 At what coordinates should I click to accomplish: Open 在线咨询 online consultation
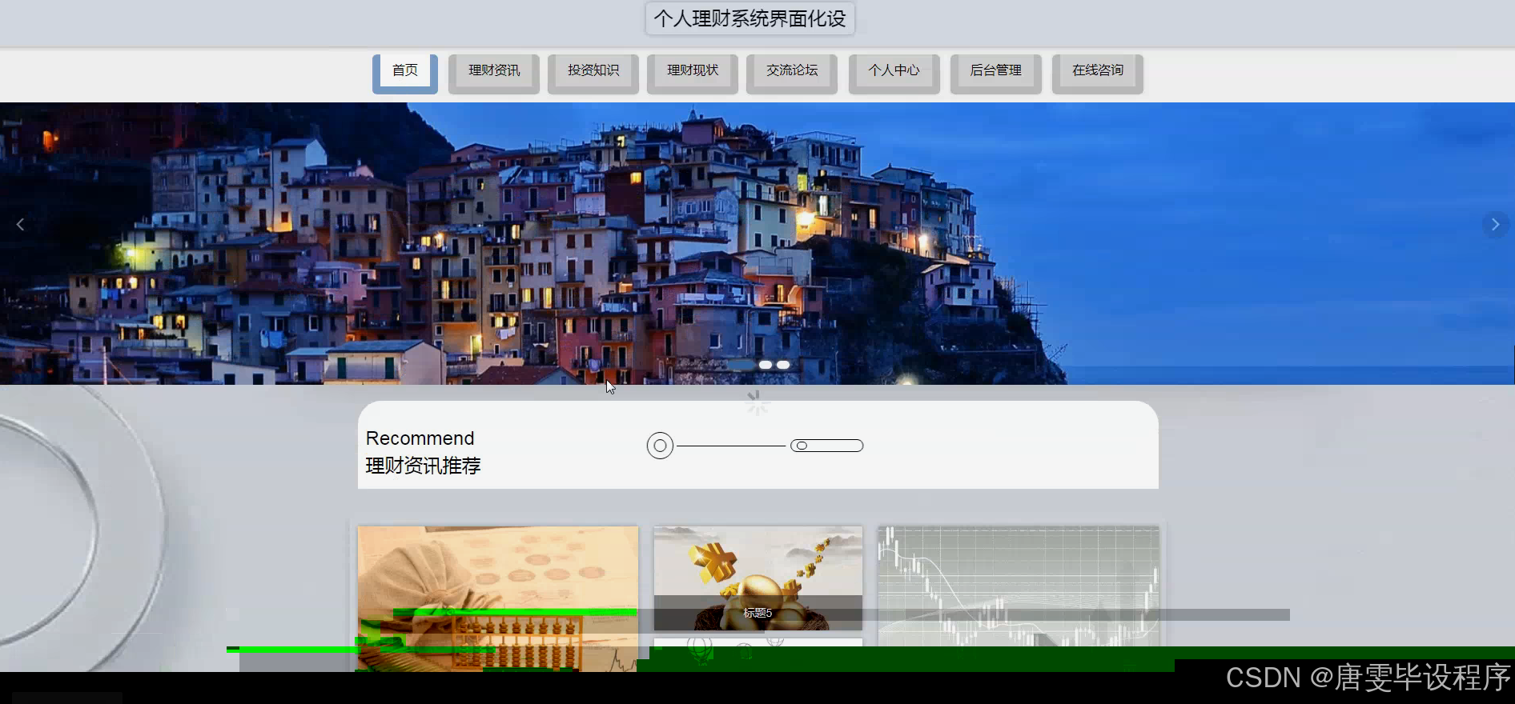pos(1098,74)
